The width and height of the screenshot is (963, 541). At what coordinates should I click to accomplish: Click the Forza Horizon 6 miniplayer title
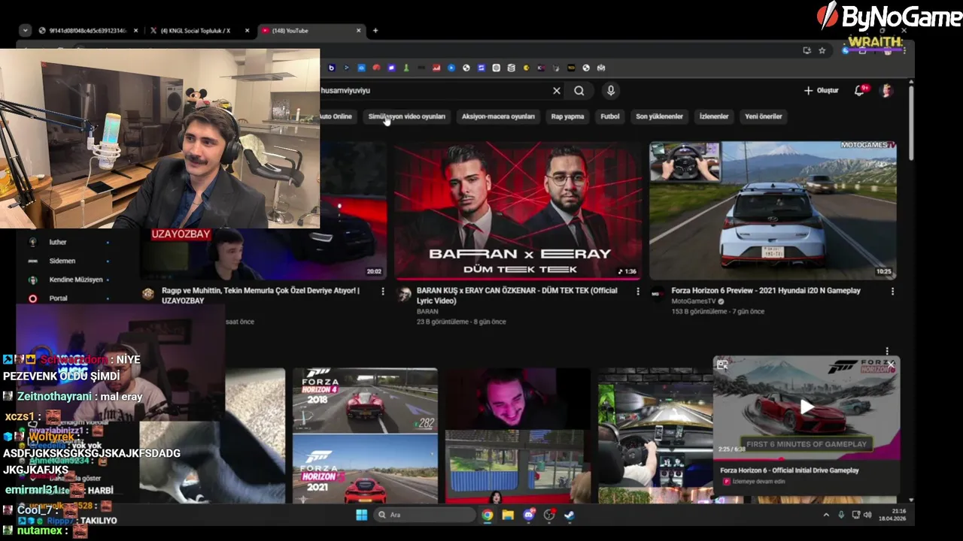789,470
